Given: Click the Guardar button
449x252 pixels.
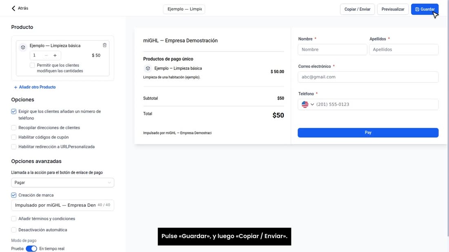Looking at the screenshot, I should coord(425,9).
